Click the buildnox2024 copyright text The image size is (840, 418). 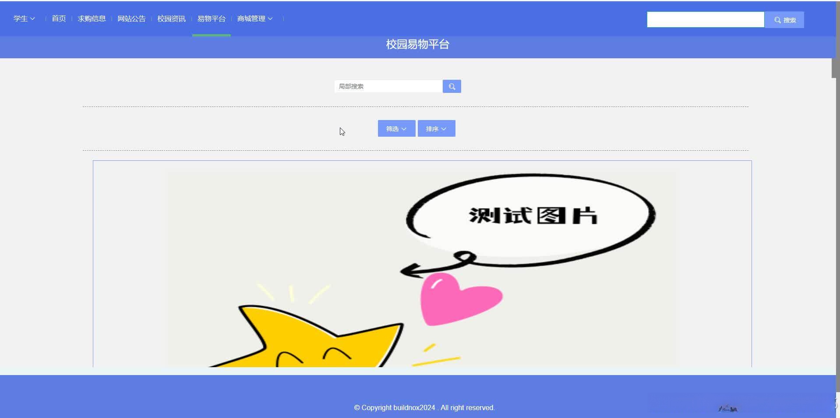(x=423, y=407)
